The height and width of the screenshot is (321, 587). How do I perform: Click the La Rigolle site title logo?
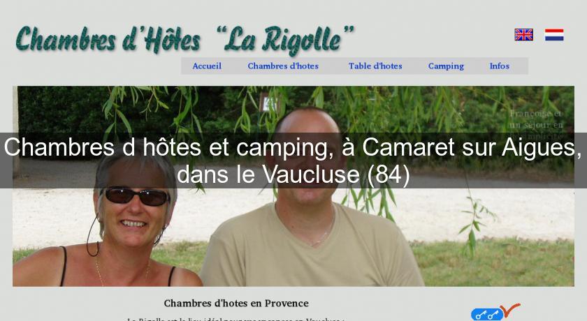(x=184, y=40)
